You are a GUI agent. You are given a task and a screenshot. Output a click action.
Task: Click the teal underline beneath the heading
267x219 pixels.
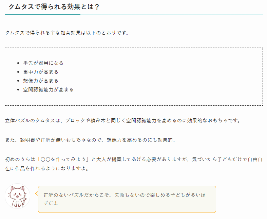[42, 15]
